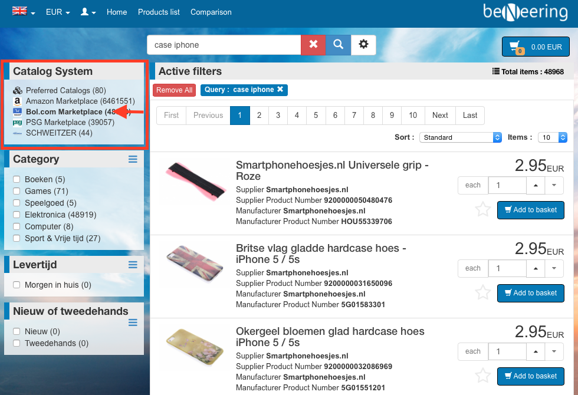The image size is (578, 395).
Task: Favorite the Universele grip Roze product star
Action: coord(483,210)
